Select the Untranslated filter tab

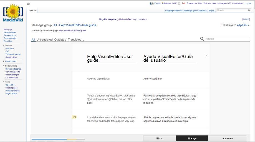[44, 40]
